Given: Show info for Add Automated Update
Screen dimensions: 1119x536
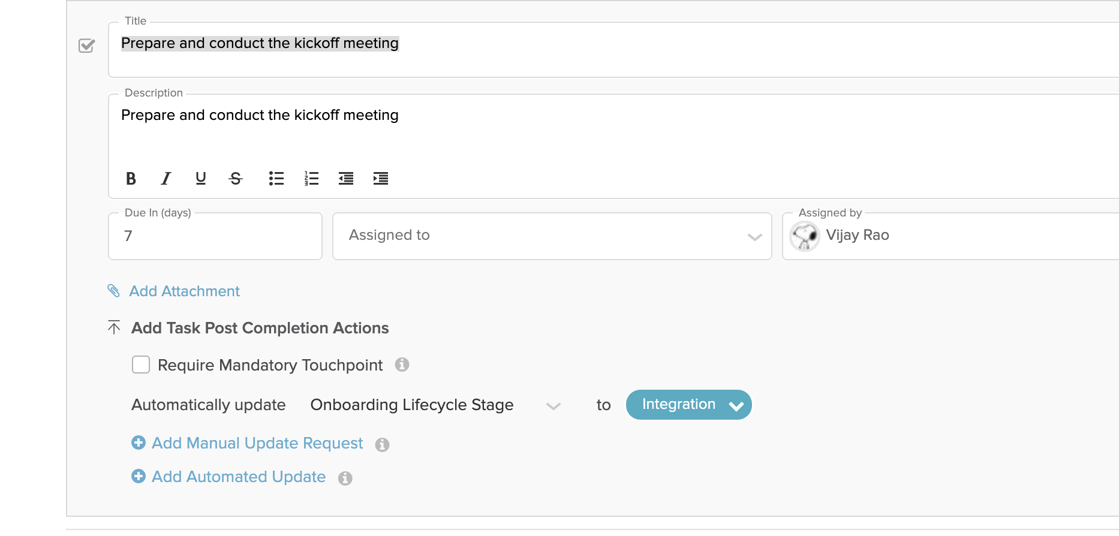Looking at the screenshot, I should pos(345,478).
